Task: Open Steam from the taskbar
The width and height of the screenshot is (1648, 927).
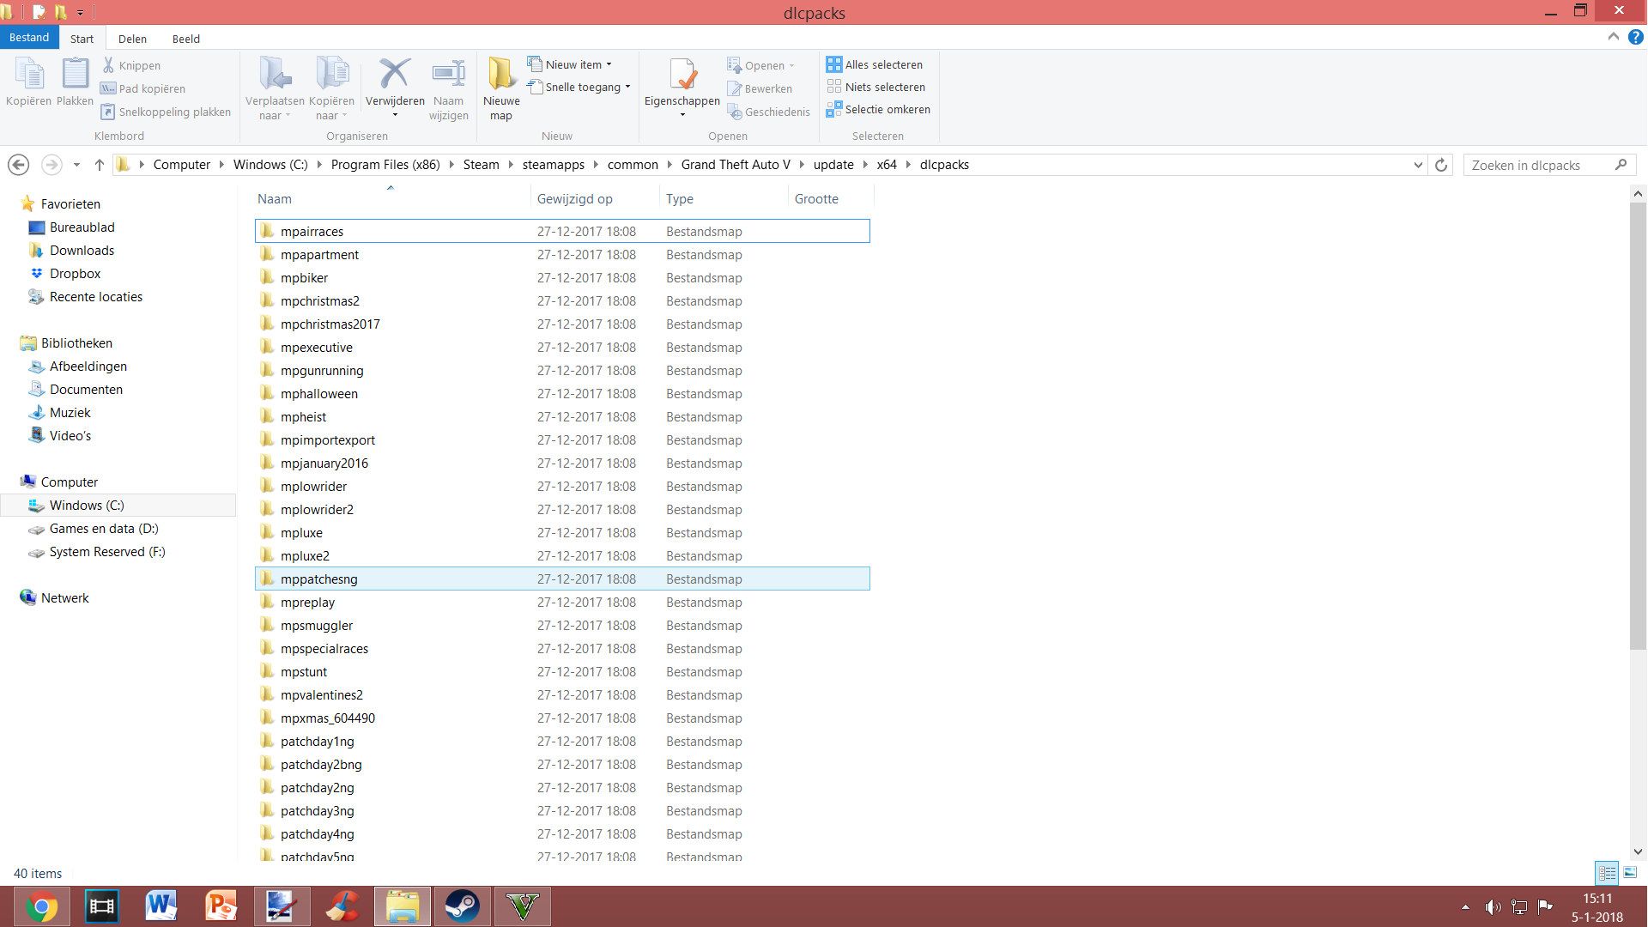Action: click(x=462, y=906)
